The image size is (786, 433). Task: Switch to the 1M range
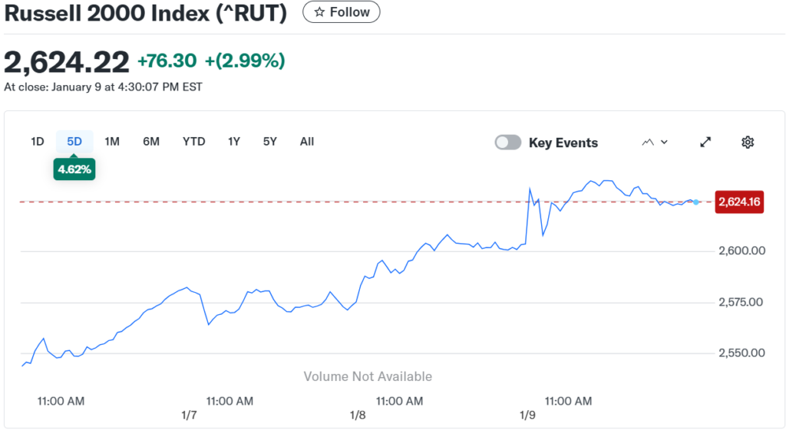(x=112, y=141)
